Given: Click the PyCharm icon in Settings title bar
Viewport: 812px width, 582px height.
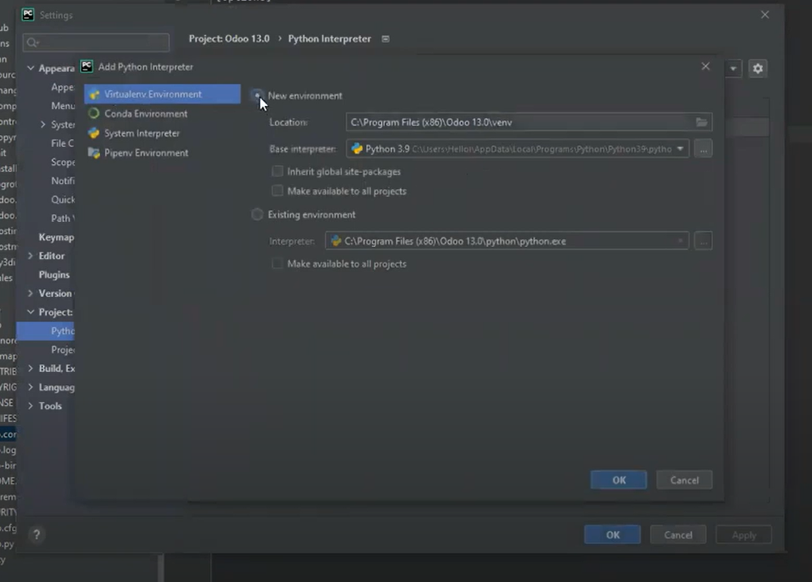Looking at the screenshot, I should pyautogui.click(x=28, y=14).
